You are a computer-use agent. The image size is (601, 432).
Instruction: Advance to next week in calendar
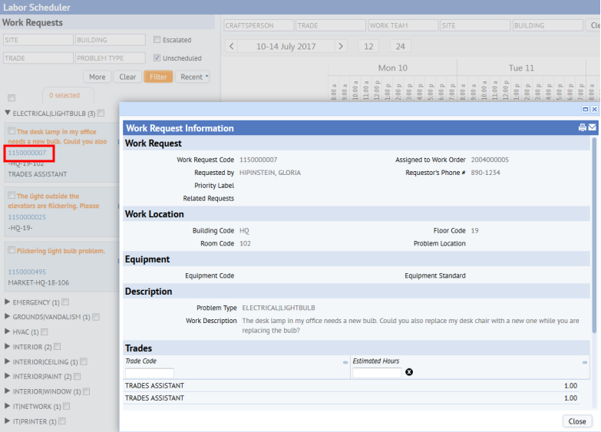tap(341, 47)
